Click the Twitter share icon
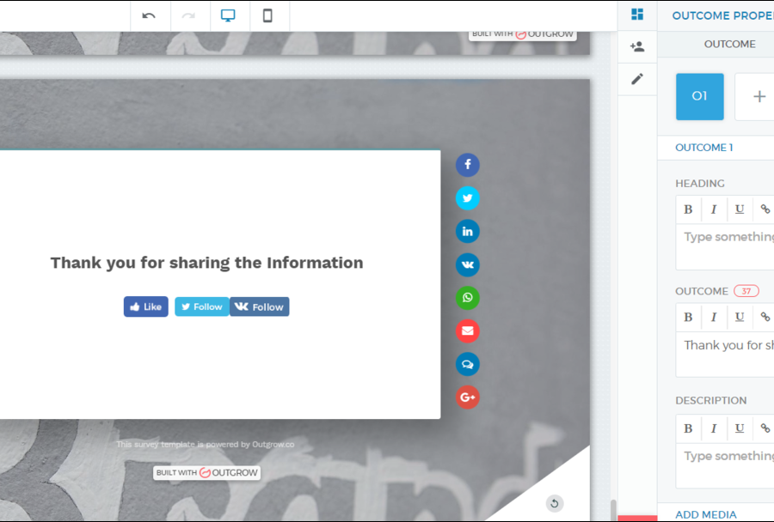This screenshot has width=774, height=522. 467,198
